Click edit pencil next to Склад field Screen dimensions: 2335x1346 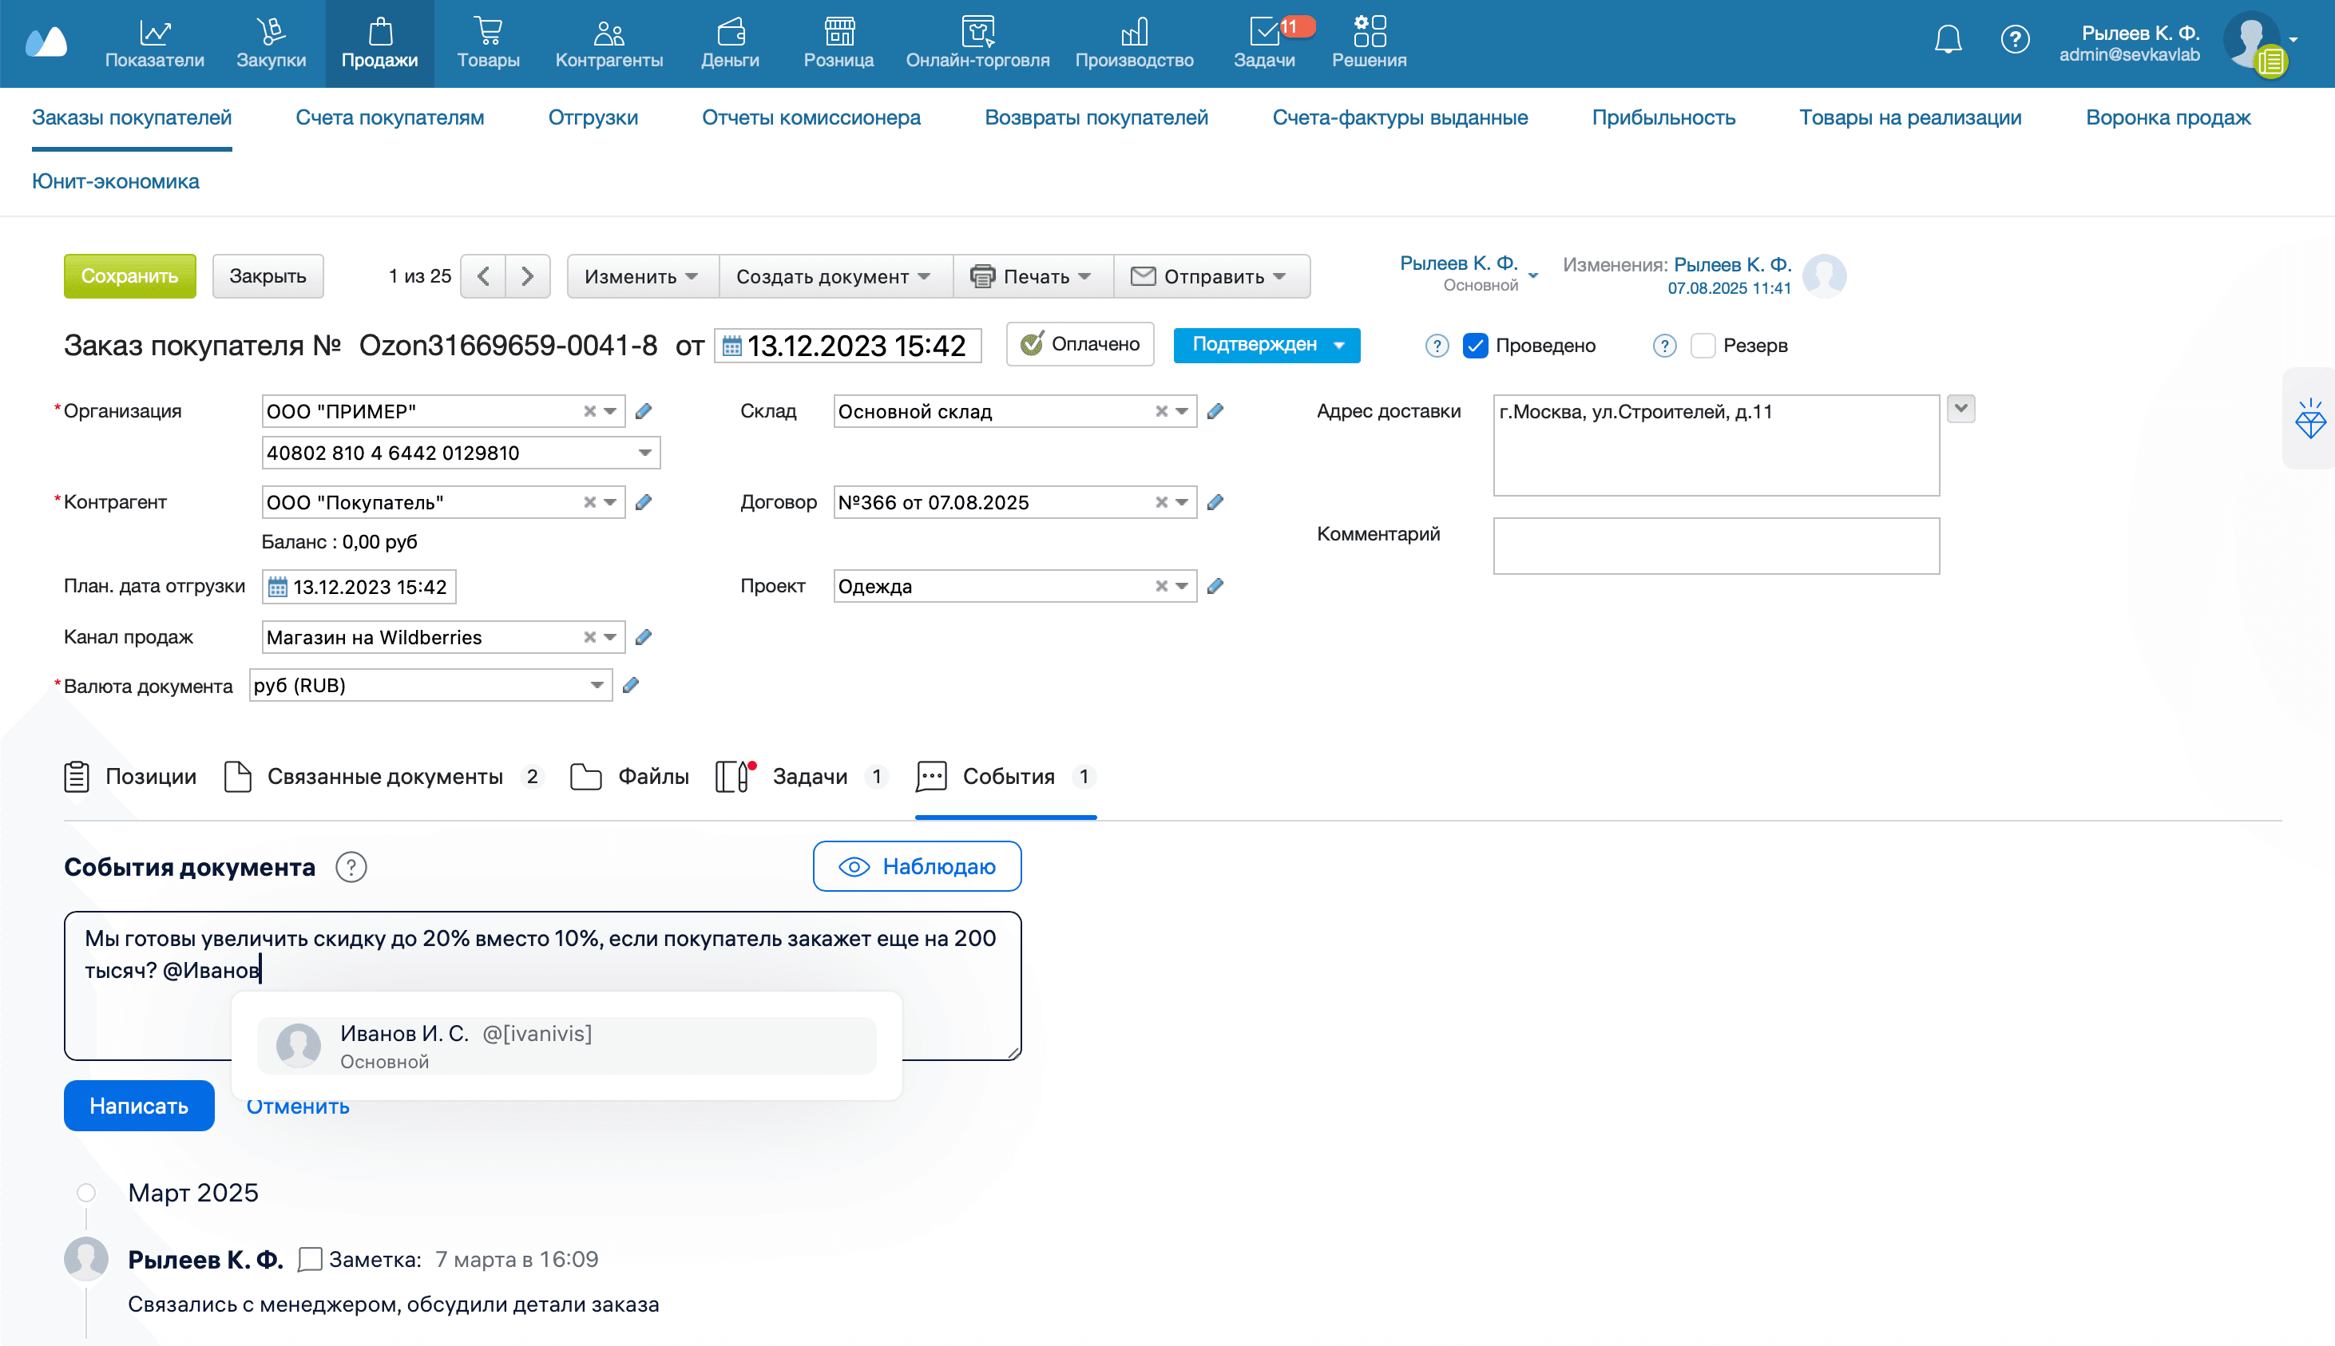pos(1215,411)
